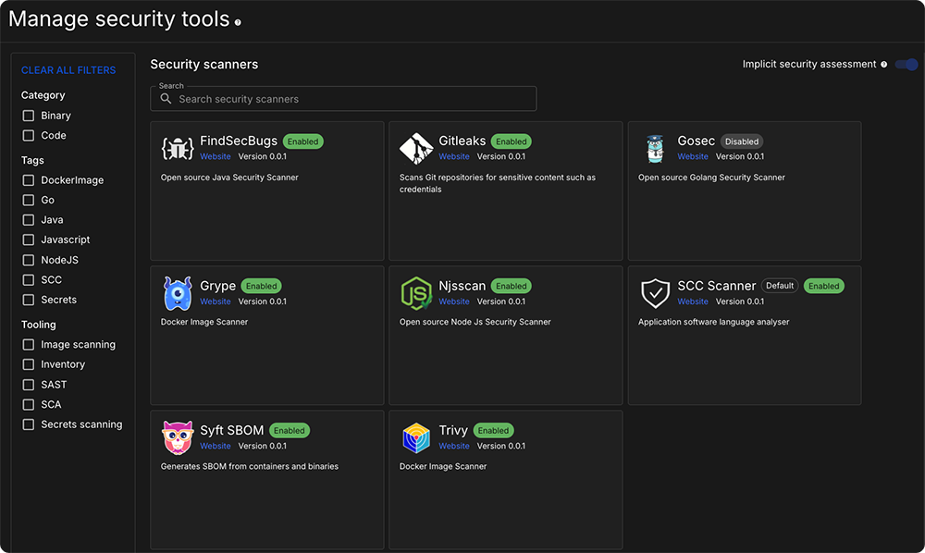The height and width of the screenshot is (553, 925).
Task: Click the Trivy Enabled badge
Action: click(494, 430)
